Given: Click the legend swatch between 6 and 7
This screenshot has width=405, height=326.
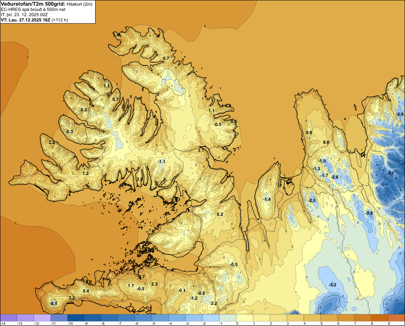Looking at the screenshot, I should click(x=346, y=318).
